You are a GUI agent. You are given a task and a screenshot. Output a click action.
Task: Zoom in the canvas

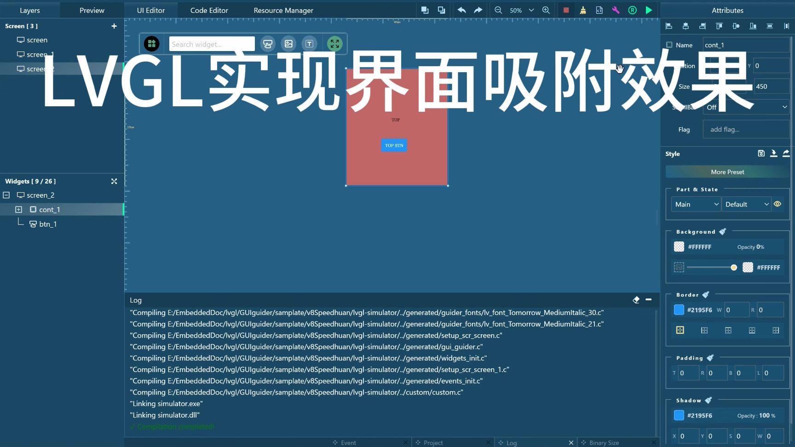[x=546, y=10]
